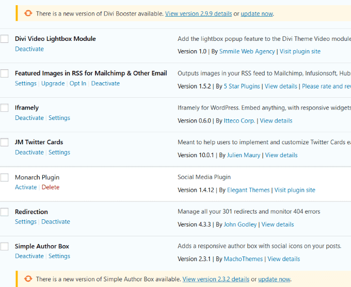The image size is (351, 287).
Task: Select the Monarch Plugin checkbox
Action: tap(5, 177)
